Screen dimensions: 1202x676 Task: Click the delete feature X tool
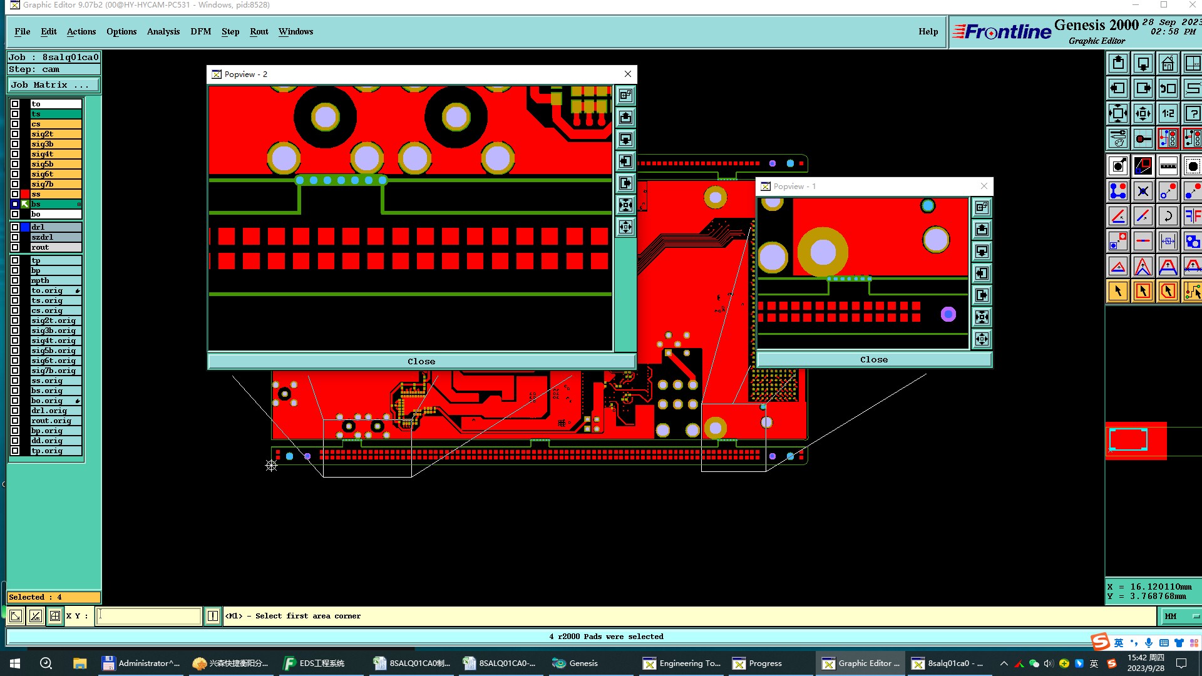coord(1143,192)
